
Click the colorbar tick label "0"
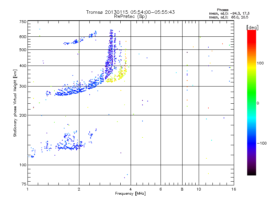point(258,103)
